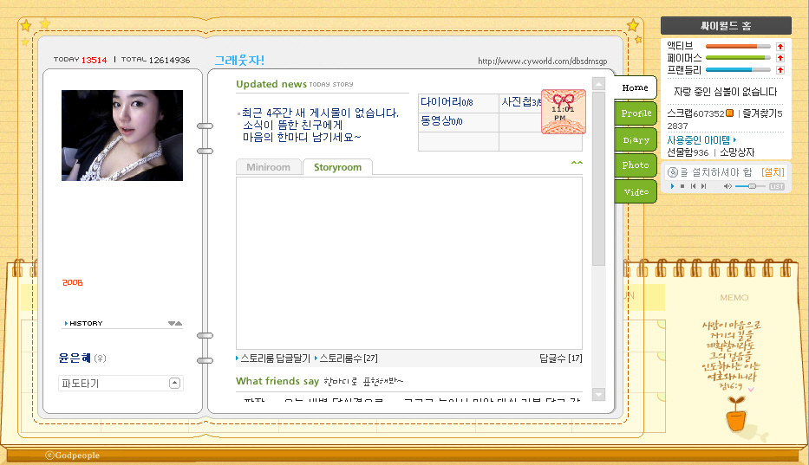Click the red arrow beside 액티브 bar

(x=780, y=46)
